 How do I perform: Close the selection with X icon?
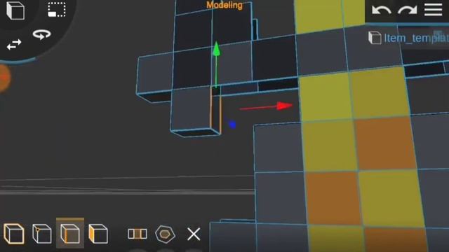tap(194, 234)
